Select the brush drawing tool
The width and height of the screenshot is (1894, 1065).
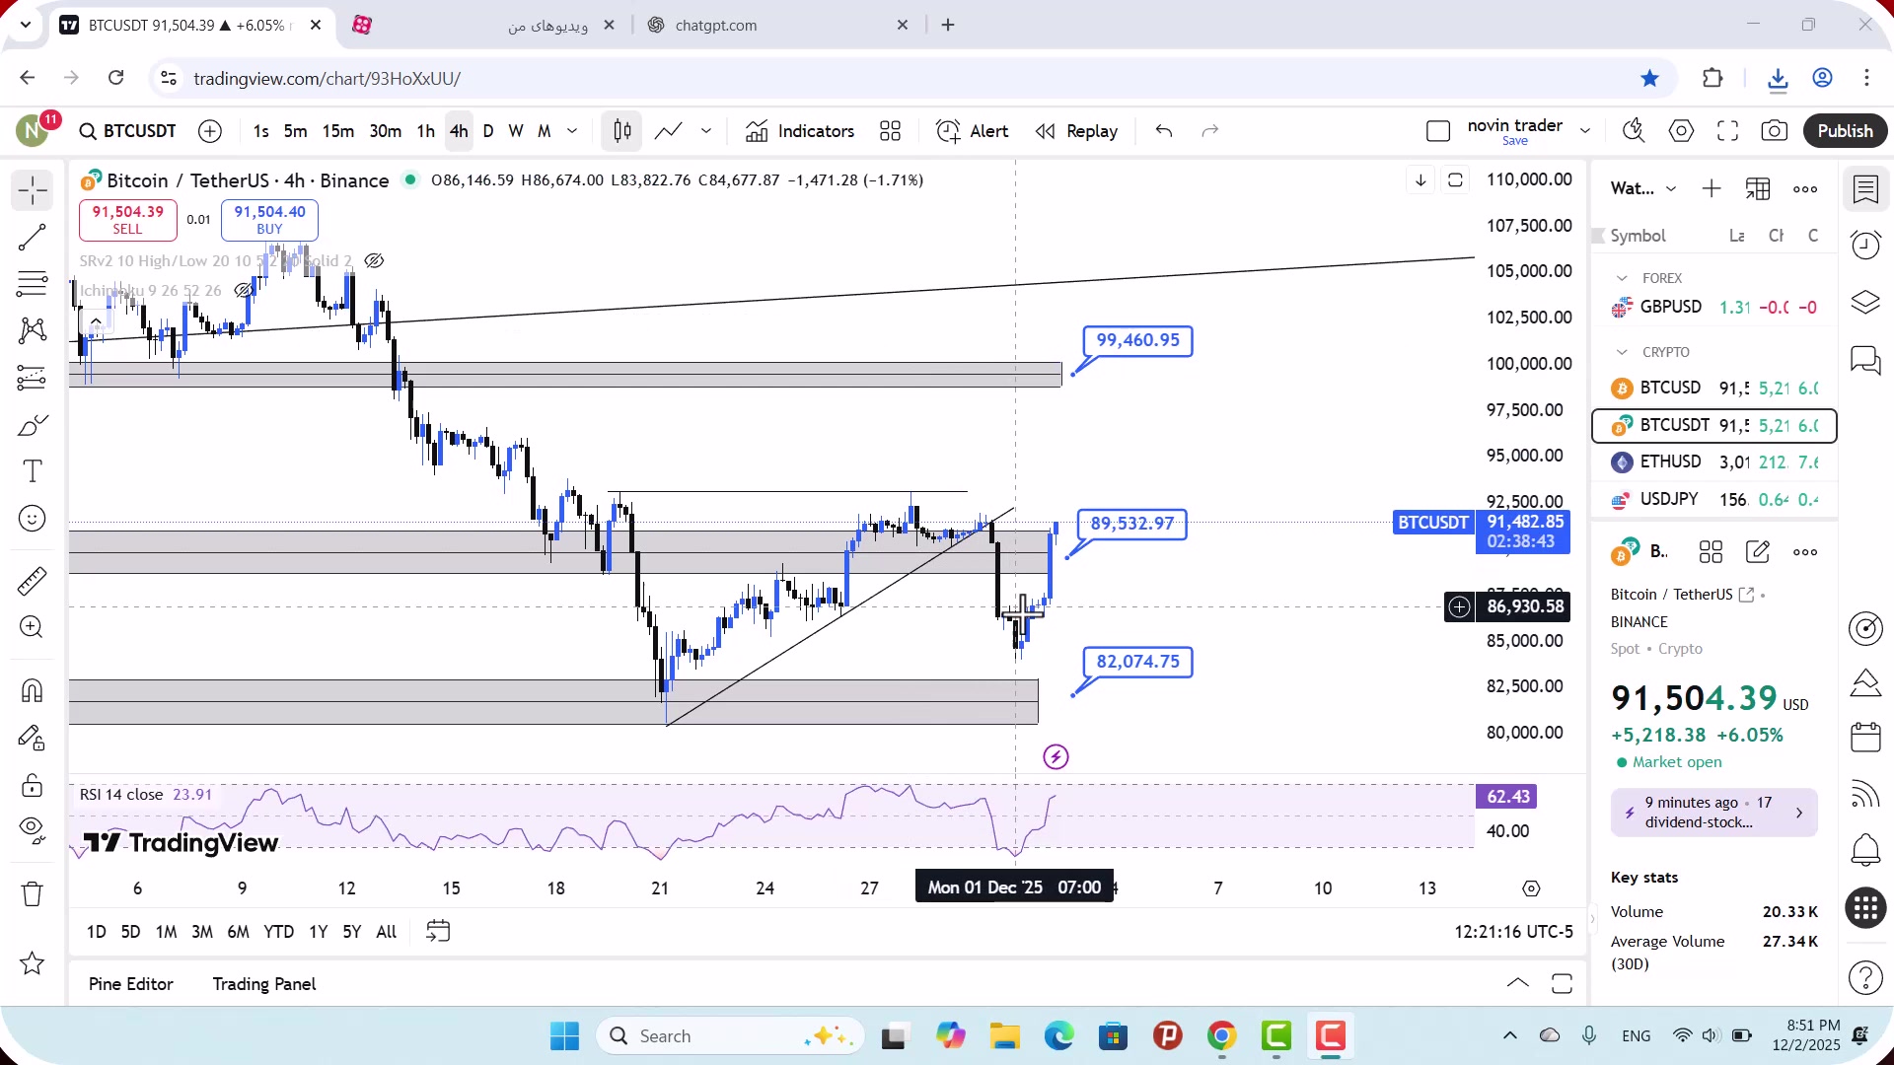(33, 425)
